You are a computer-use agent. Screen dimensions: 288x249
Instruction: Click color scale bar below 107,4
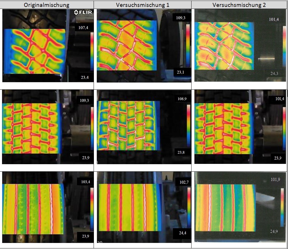[92, 51]
